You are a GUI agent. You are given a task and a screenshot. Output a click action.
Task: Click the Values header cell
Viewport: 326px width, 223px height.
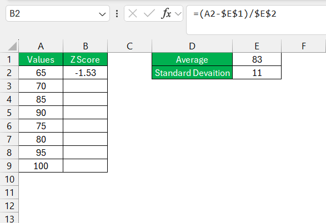click(41, 59)
